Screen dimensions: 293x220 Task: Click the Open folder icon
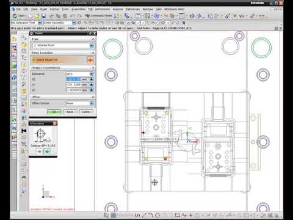coord(37,16)
